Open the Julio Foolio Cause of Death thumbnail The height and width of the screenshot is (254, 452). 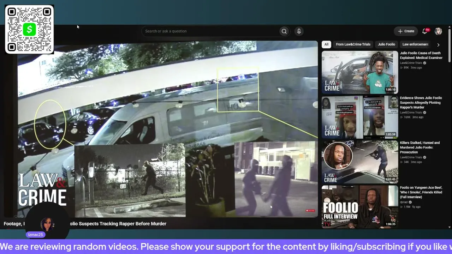click(360, 72)
